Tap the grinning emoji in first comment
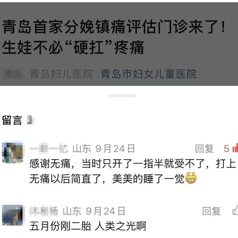 coord(191,178)
